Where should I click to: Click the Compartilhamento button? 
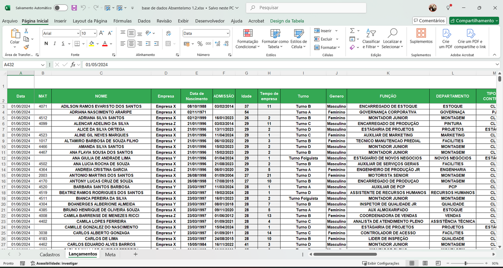474,20
